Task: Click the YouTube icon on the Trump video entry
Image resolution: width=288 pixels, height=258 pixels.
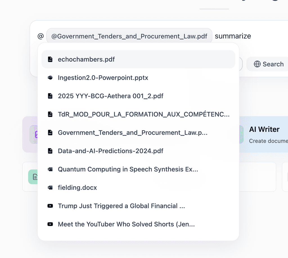Action: (50, 206)
